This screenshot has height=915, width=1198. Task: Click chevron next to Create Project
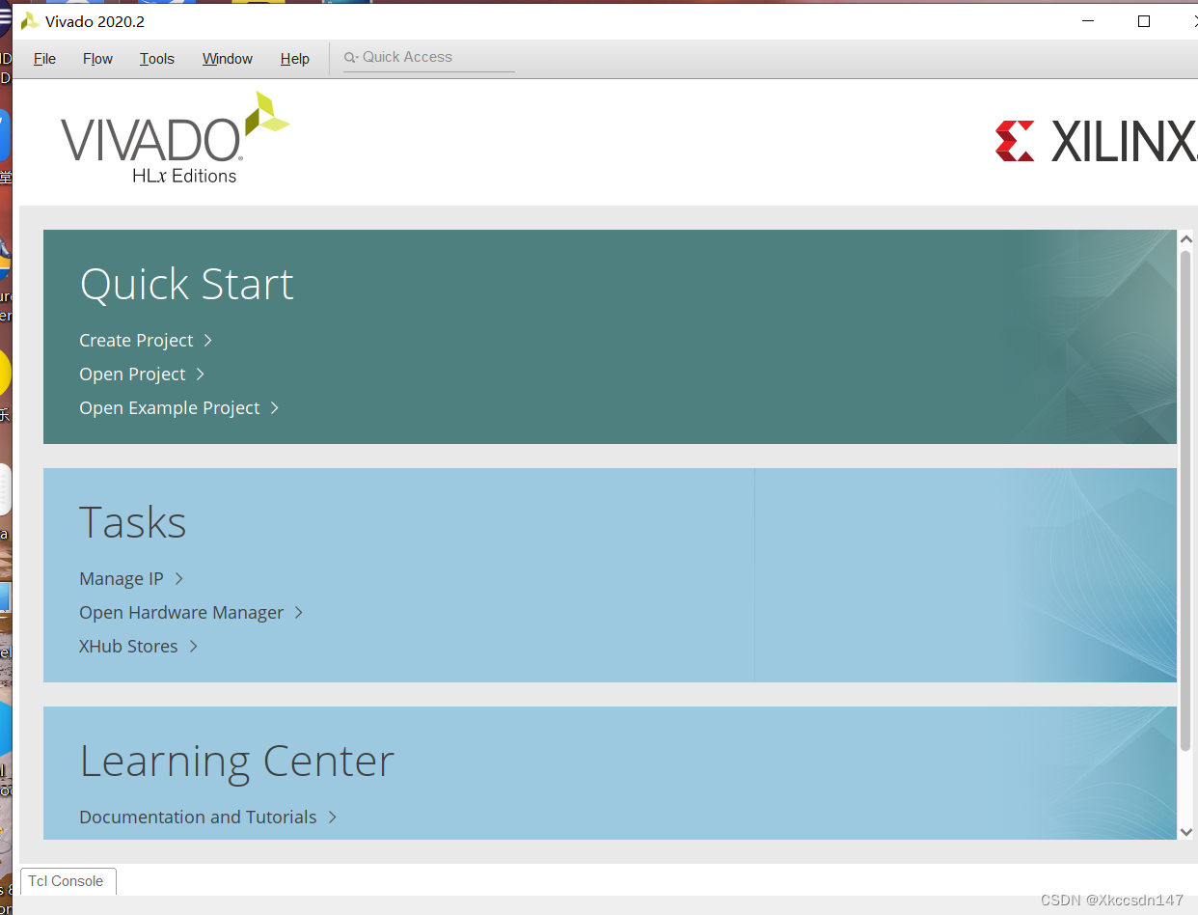point(207,341)
